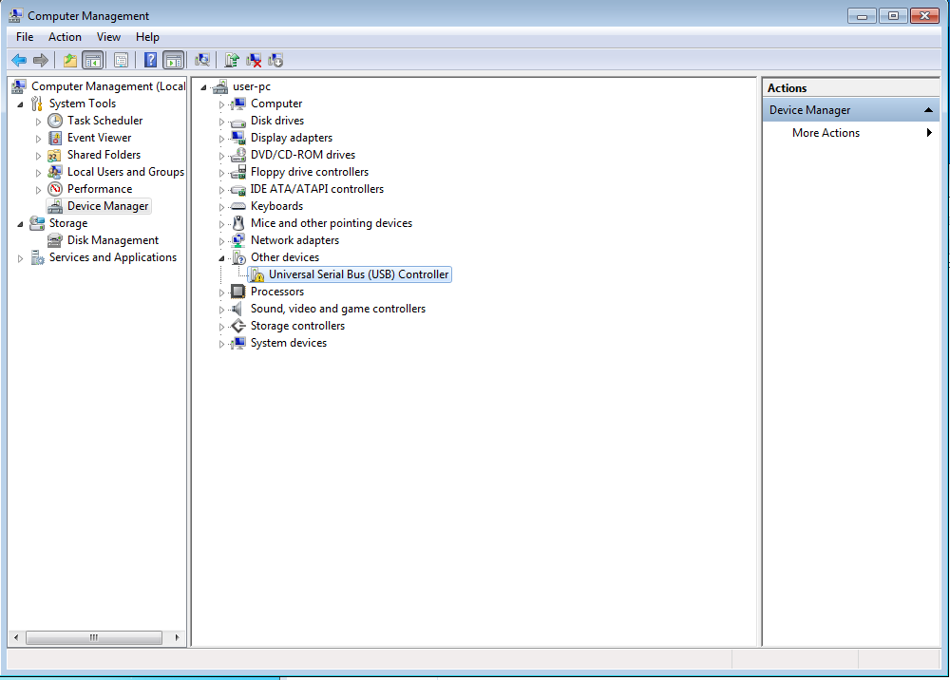Open Properties from the toolbar
Image resolution: width=950 pixels, height=680 pixels.
[121, 60]
